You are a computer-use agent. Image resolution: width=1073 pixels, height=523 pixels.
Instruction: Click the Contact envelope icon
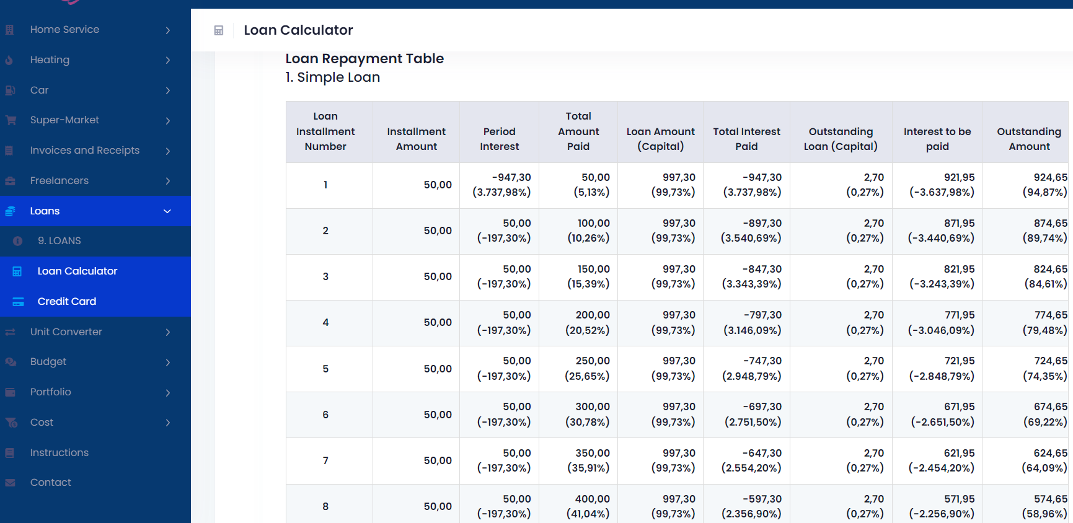point(10,483)
